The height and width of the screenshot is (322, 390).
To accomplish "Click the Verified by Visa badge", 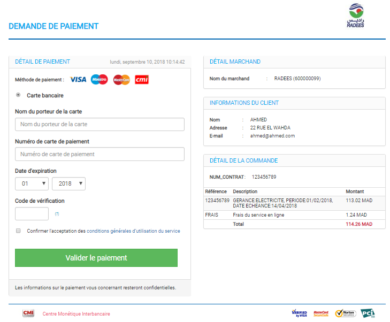I will click(299, 313).
